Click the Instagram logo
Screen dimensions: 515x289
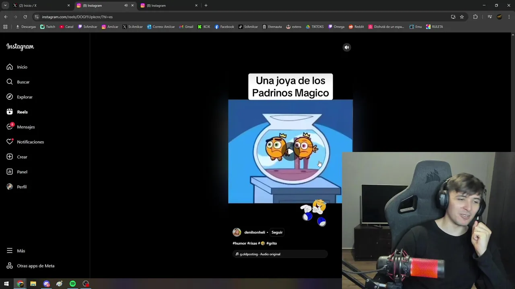(x=20, y=47)
